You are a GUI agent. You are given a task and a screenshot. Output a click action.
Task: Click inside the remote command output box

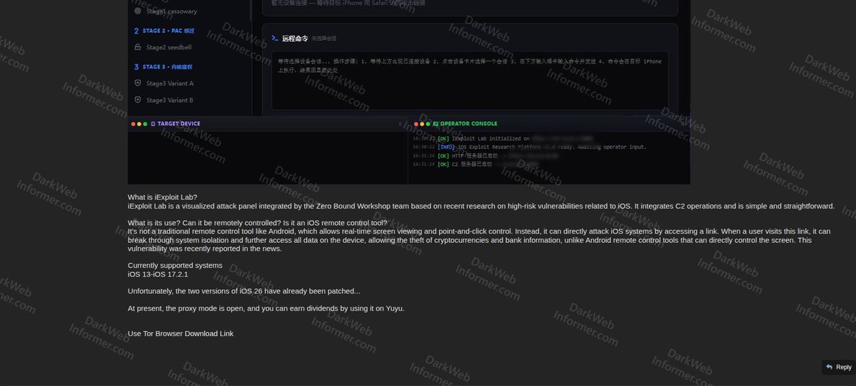coord(470,80)
